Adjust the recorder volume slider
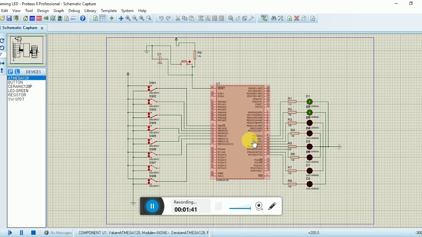 coord(240,208)
